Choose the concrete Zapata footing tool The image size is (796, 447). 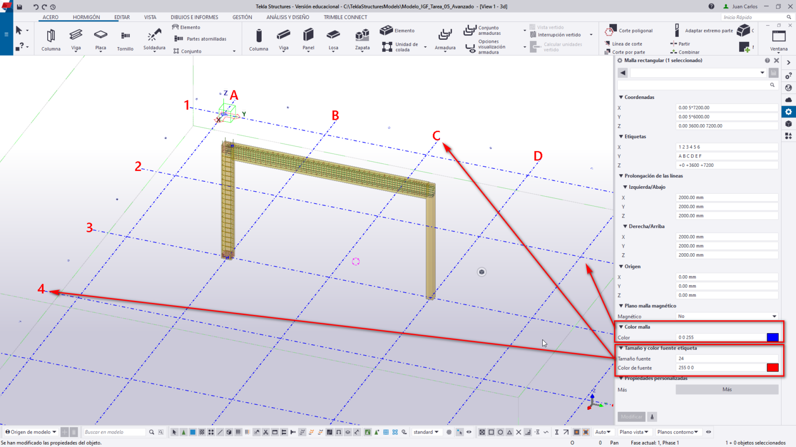[362, 39]
